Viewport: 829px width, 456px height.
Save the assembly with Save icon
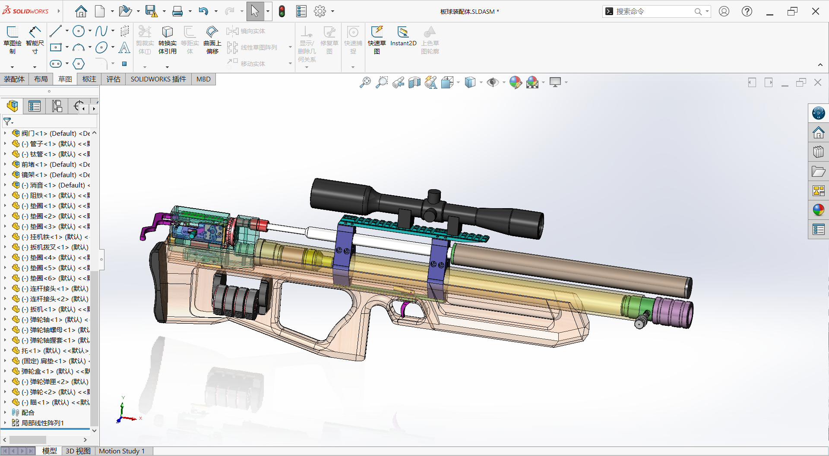pos(151,11)
